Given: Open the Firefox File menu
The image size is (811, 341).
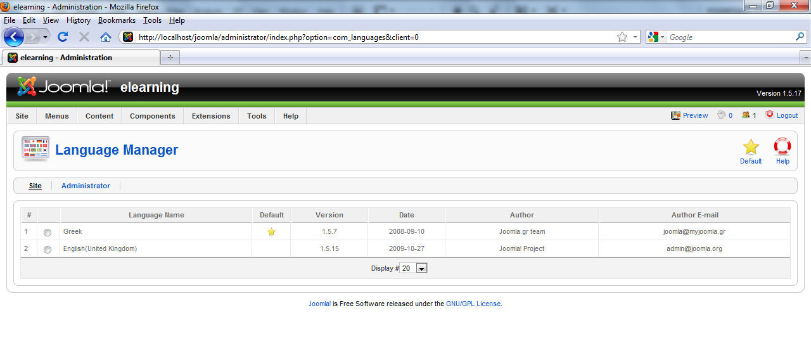Looking at the screenshot, I should 10,20.
